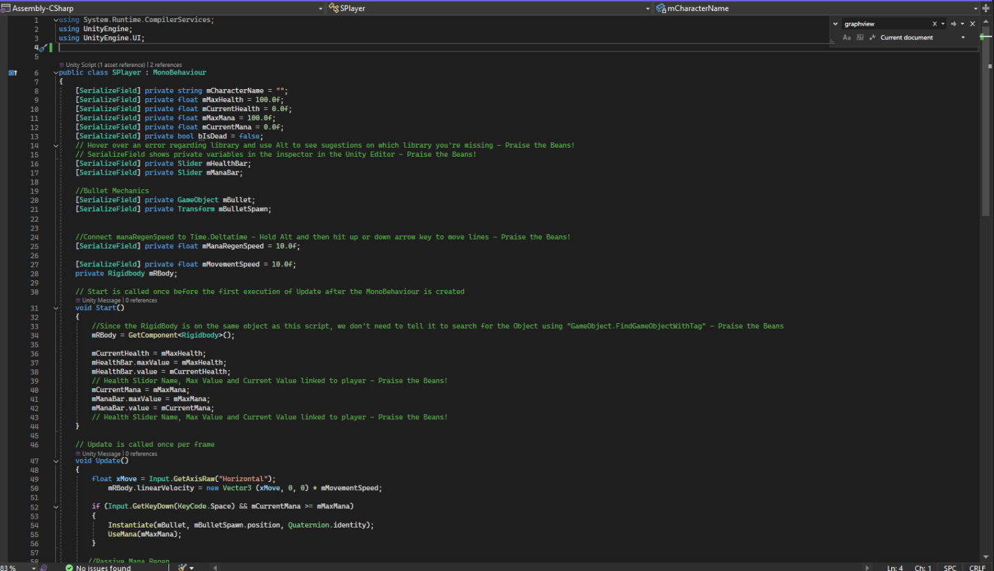Click the inheritance margin icon beside line 6

click(x=12, y=72)
